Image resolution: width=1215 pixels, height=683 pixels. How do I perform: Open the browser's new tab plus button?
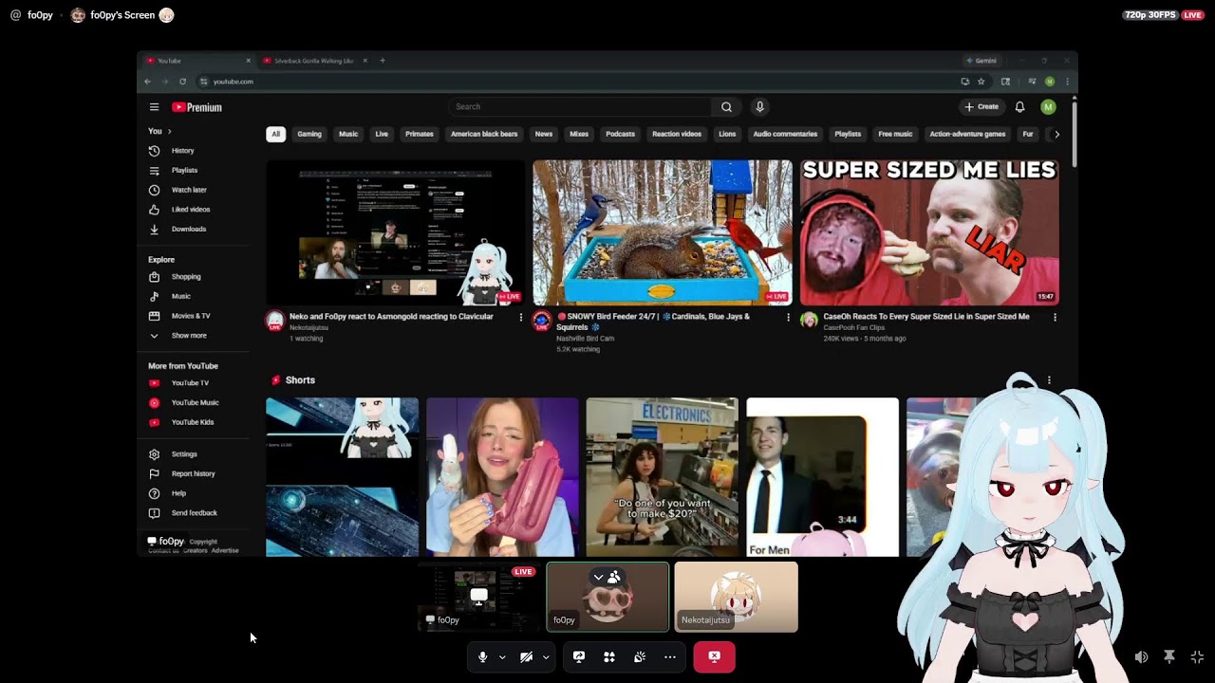[383, 61]
